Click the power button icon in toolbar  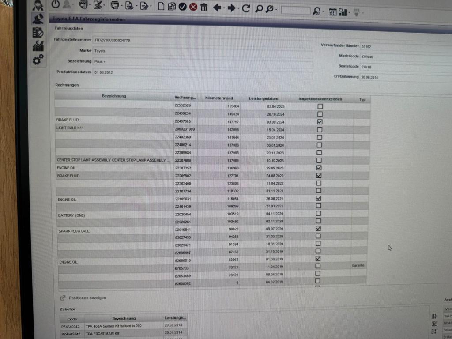click(x=55, y=5)
